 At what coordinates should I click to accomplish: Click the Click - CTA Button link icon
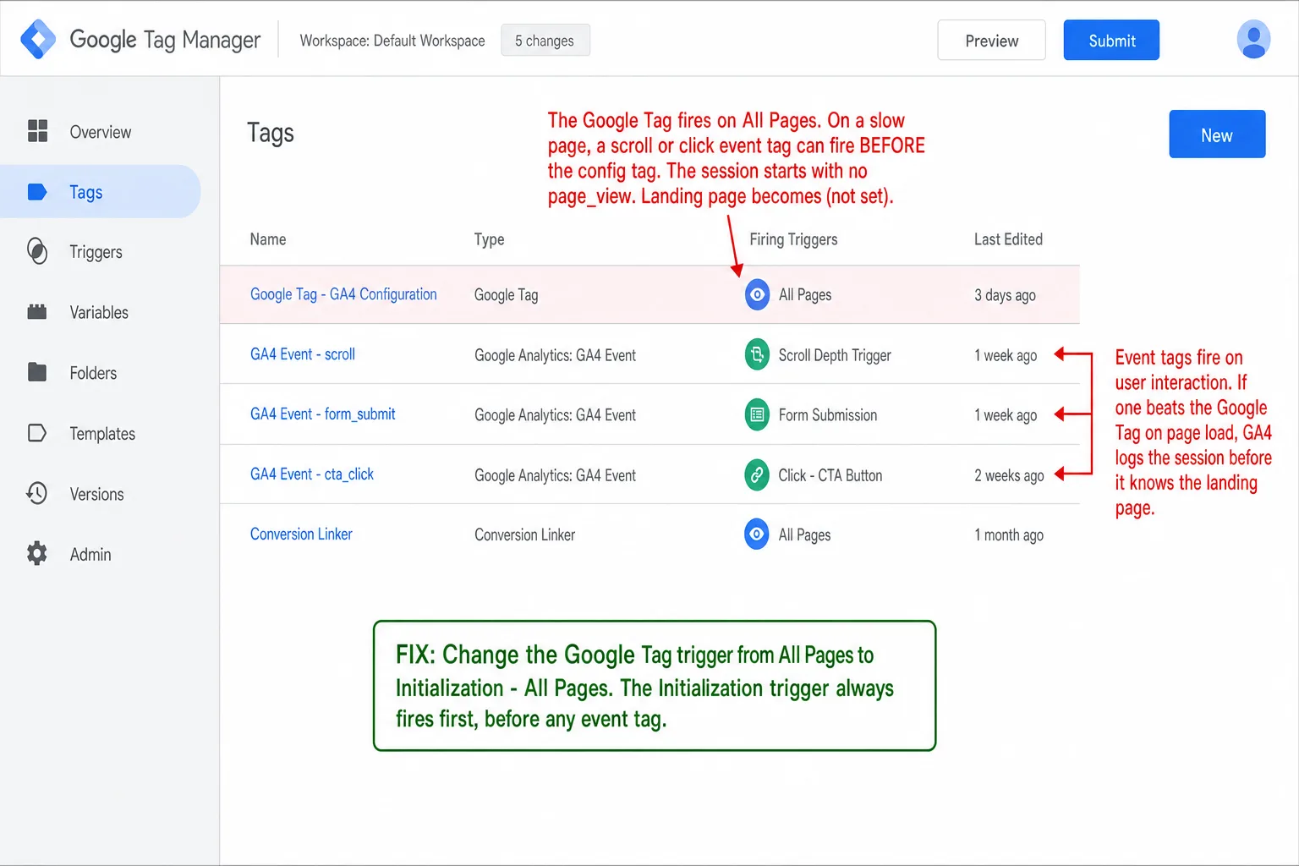(x=757, y=474)
